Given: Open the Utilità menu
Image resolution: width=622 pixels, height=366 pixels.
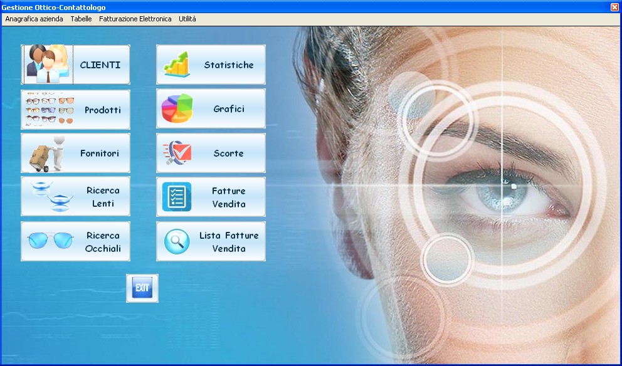Looking at the screenshot, I should (x=187, y=19).
